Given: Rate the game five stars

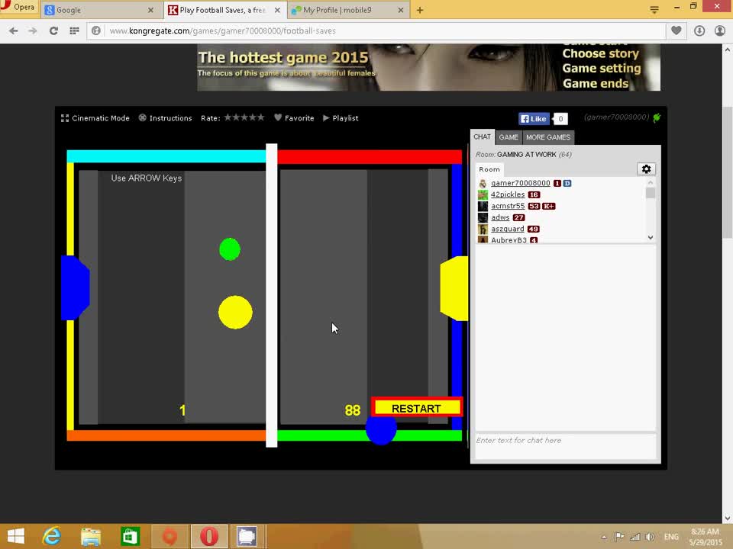Looking at the screenshot, I should [263, 118].
